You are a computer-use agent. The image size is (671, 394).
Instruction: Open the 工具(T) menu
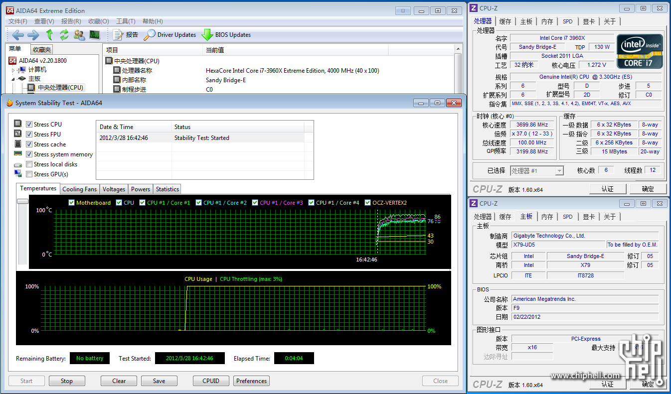(126, 21)
